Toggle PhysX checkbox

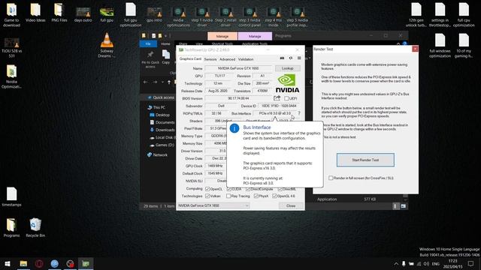[256, 196]
